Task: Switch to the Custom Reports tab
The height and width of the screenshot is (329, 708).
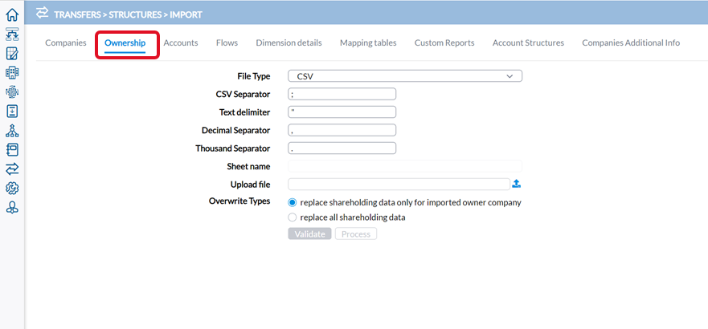Action: click(x=444, y=43)
